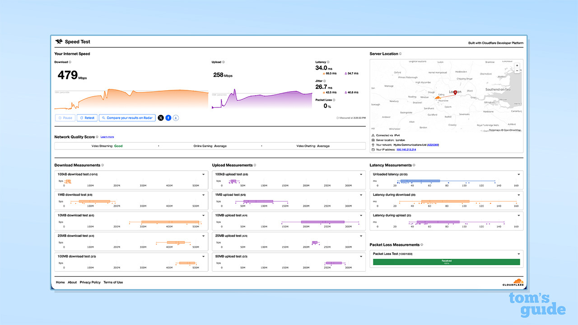Zoom out of the map with minus icon
578x325 pixels.
(x=517, y=70)
